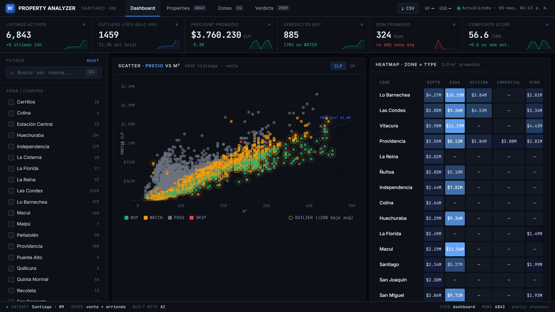
Task: Open the Verdicts tab
Action: [x=272, y=8]
